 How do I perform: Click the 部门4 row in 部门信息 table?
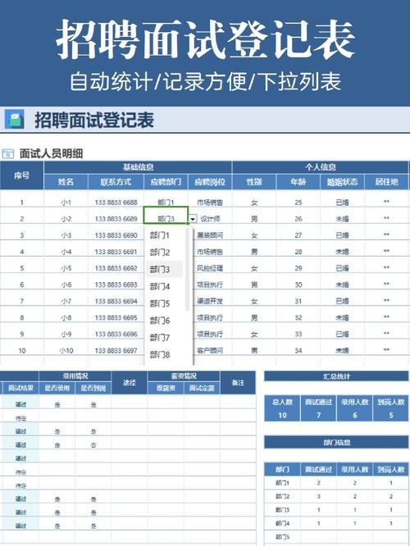tap(336, 523)
